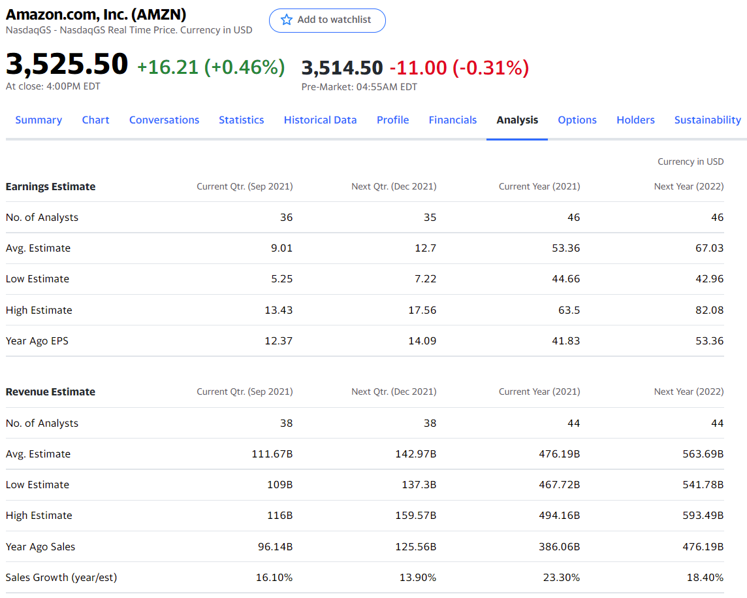Click the revenue high estimate 494.16B

pos(560,516)
